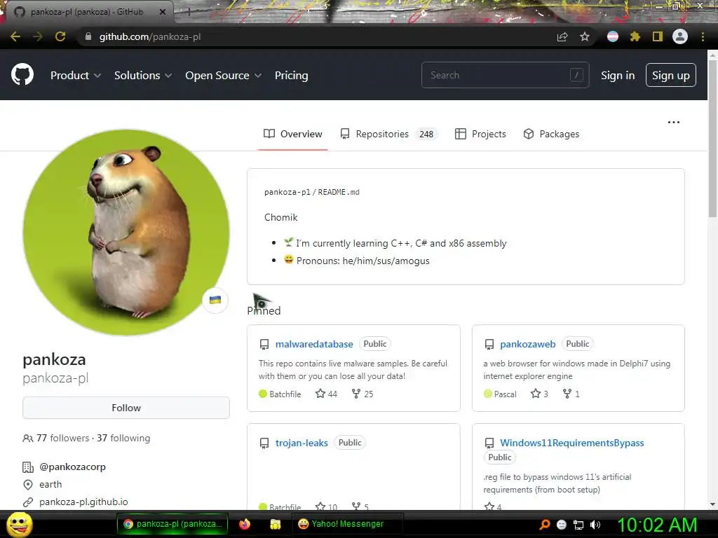Switch to the Packages tab
Viewport: 718px width, 538px height.
pyautogui.click(x=551, y=134)
